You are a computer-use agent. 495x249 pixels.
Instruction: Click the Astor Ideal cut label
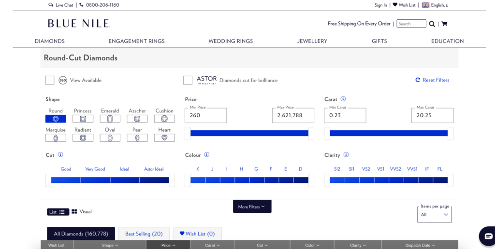click(154, 169)
